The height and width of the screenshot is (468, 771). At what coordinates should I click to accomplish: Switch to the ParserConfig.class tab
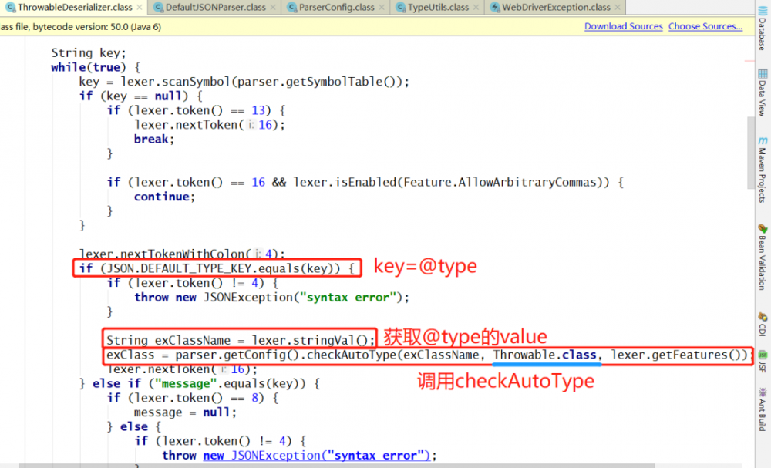point(332,8)
